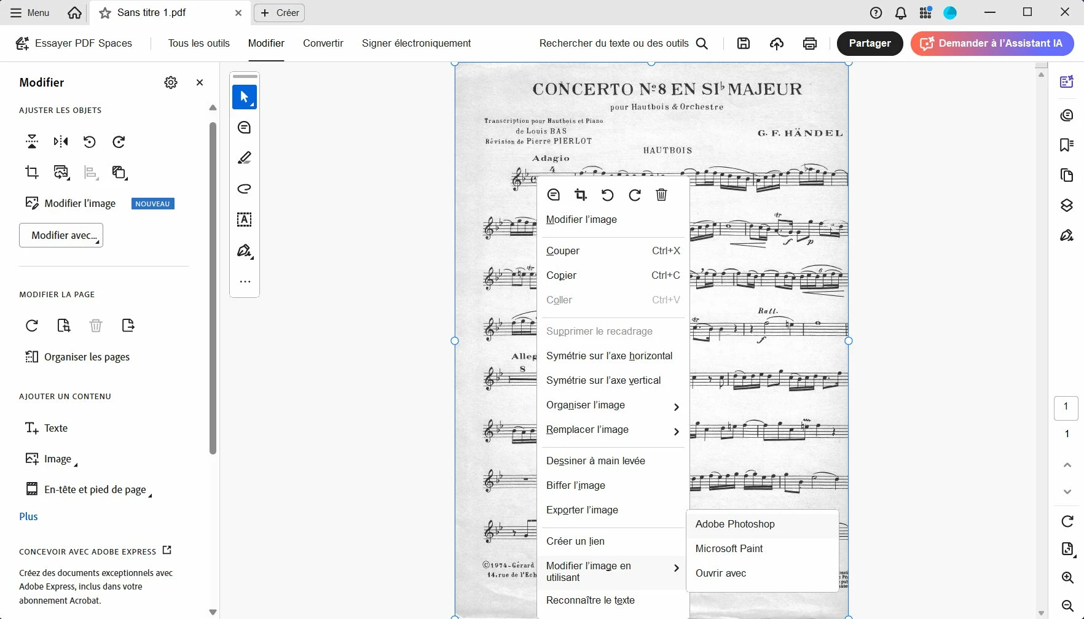Open En-tête et pied de page dropdown
1084x619 pixels.
click(x=88, y=489)
